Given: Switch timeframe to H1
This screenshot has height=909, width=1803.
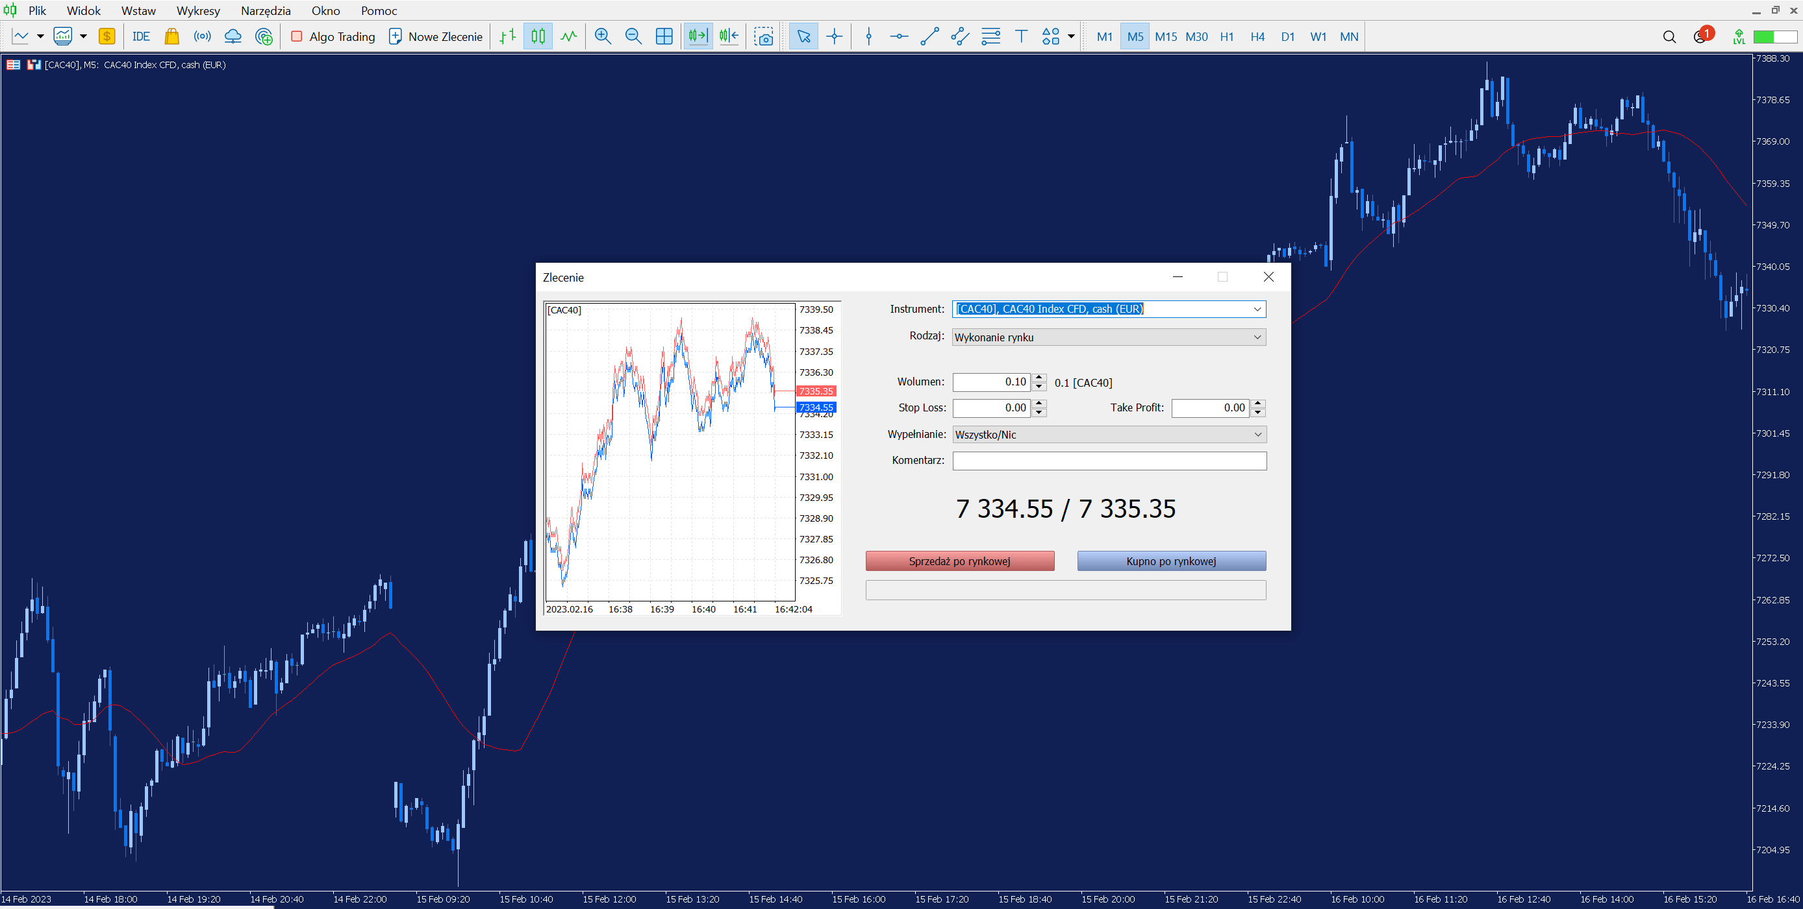Looking at the screenshot, I should (x=1227, y=36).
